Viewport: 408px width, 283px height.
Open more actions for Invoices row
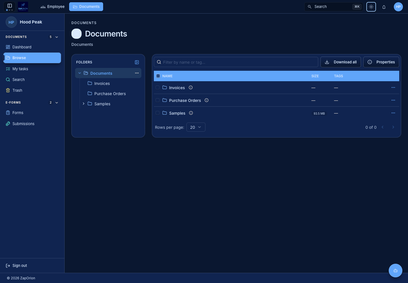[393, 87]
